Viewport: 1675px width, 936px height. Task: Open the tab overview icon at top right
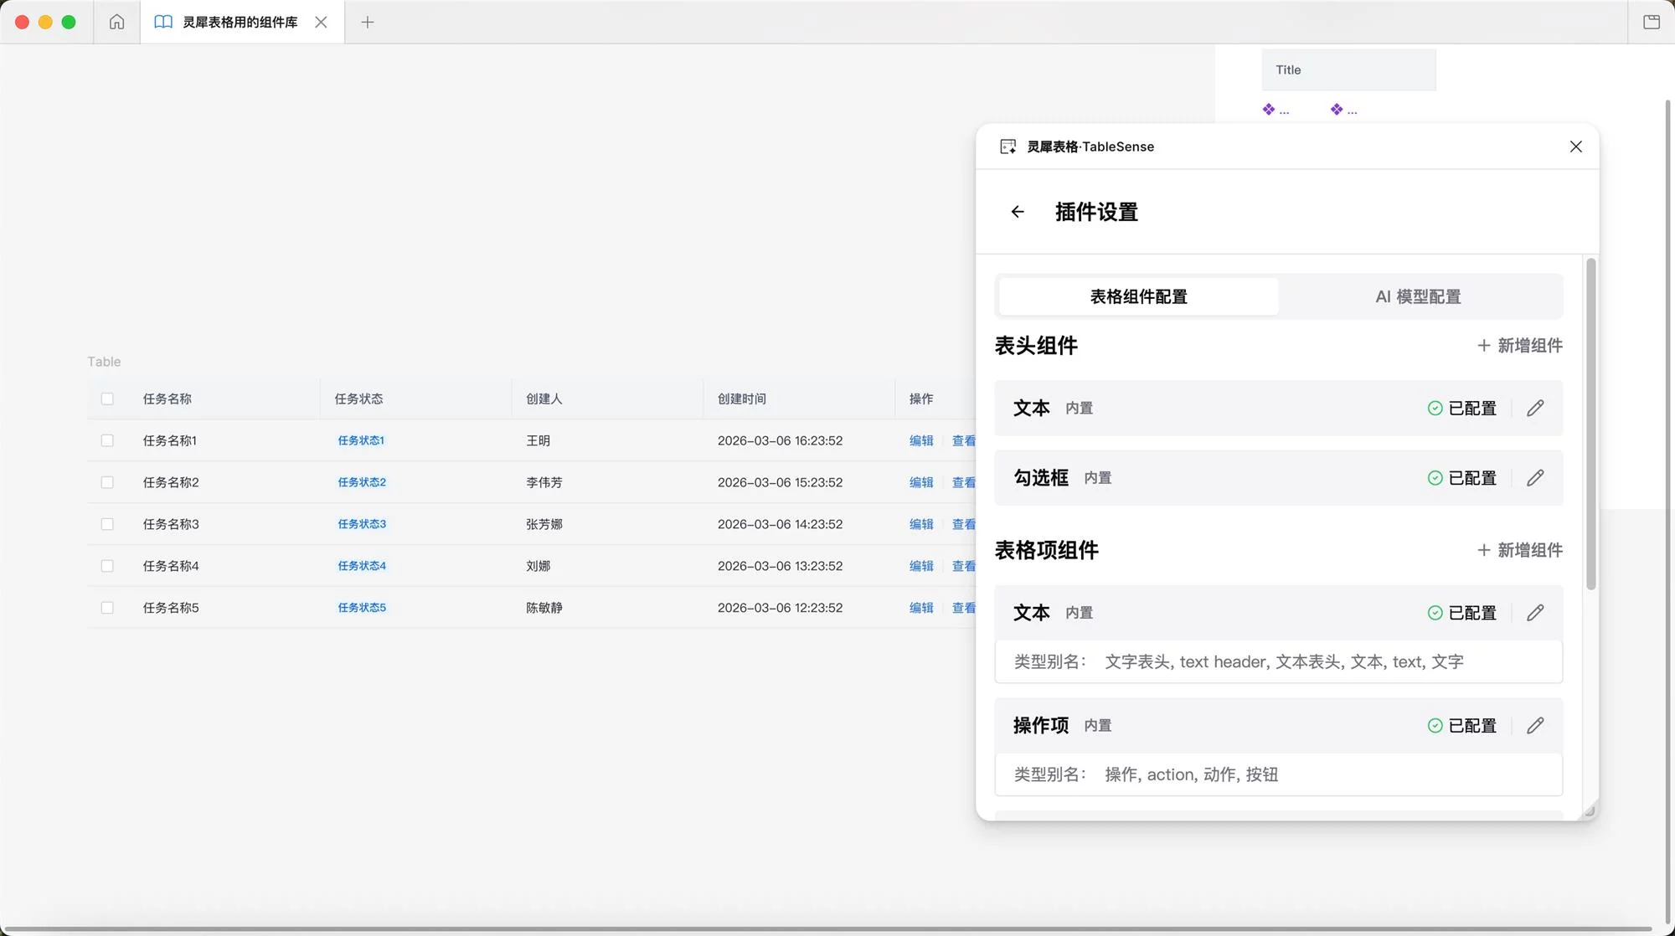point(1652,22)
